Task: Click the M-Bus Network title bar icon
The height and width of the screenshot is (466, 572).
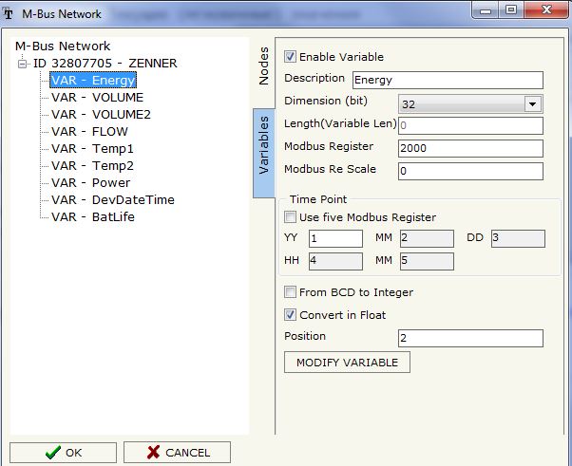Action: [10, 12]
